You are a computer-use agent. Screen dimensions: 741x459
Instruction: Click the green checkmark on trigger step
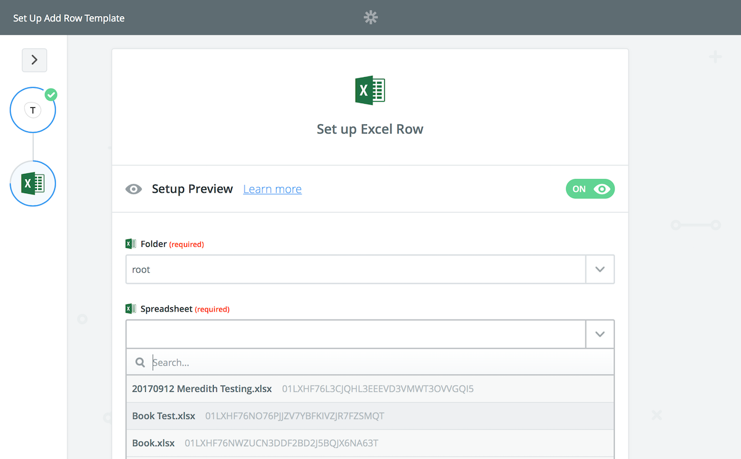[x=51, y=95]
